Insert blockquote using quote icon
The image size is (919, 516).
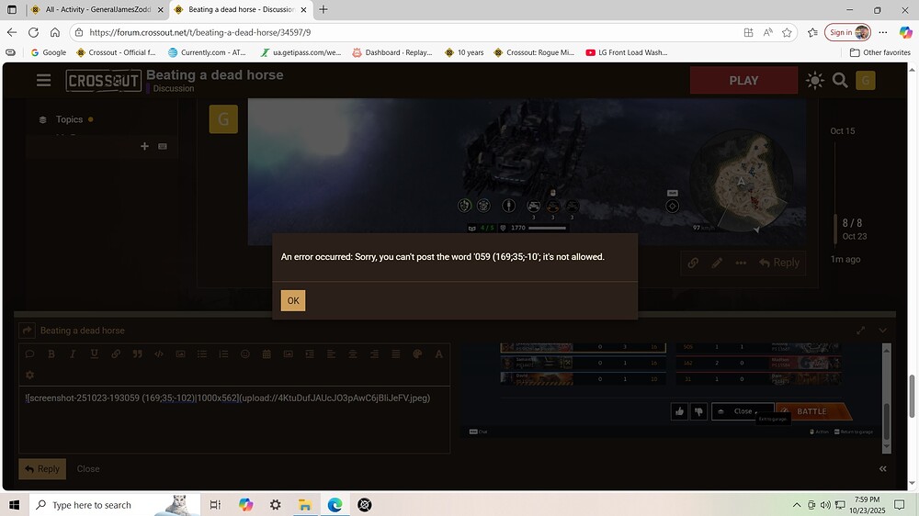(137, 354)
